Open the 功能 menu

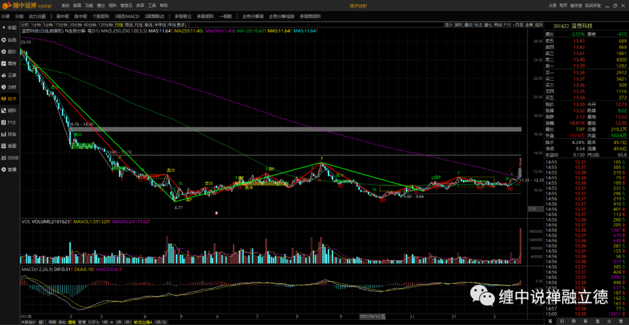(89, 6)
